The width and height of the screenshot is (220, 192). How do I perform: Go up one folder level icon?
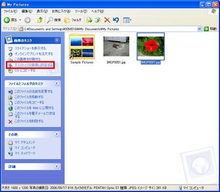tap(40, 20)
